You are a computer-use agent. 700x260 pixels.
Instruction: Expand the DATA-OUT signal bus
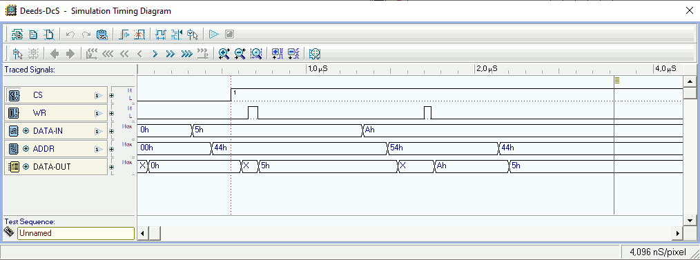click(x=26, y=167)
